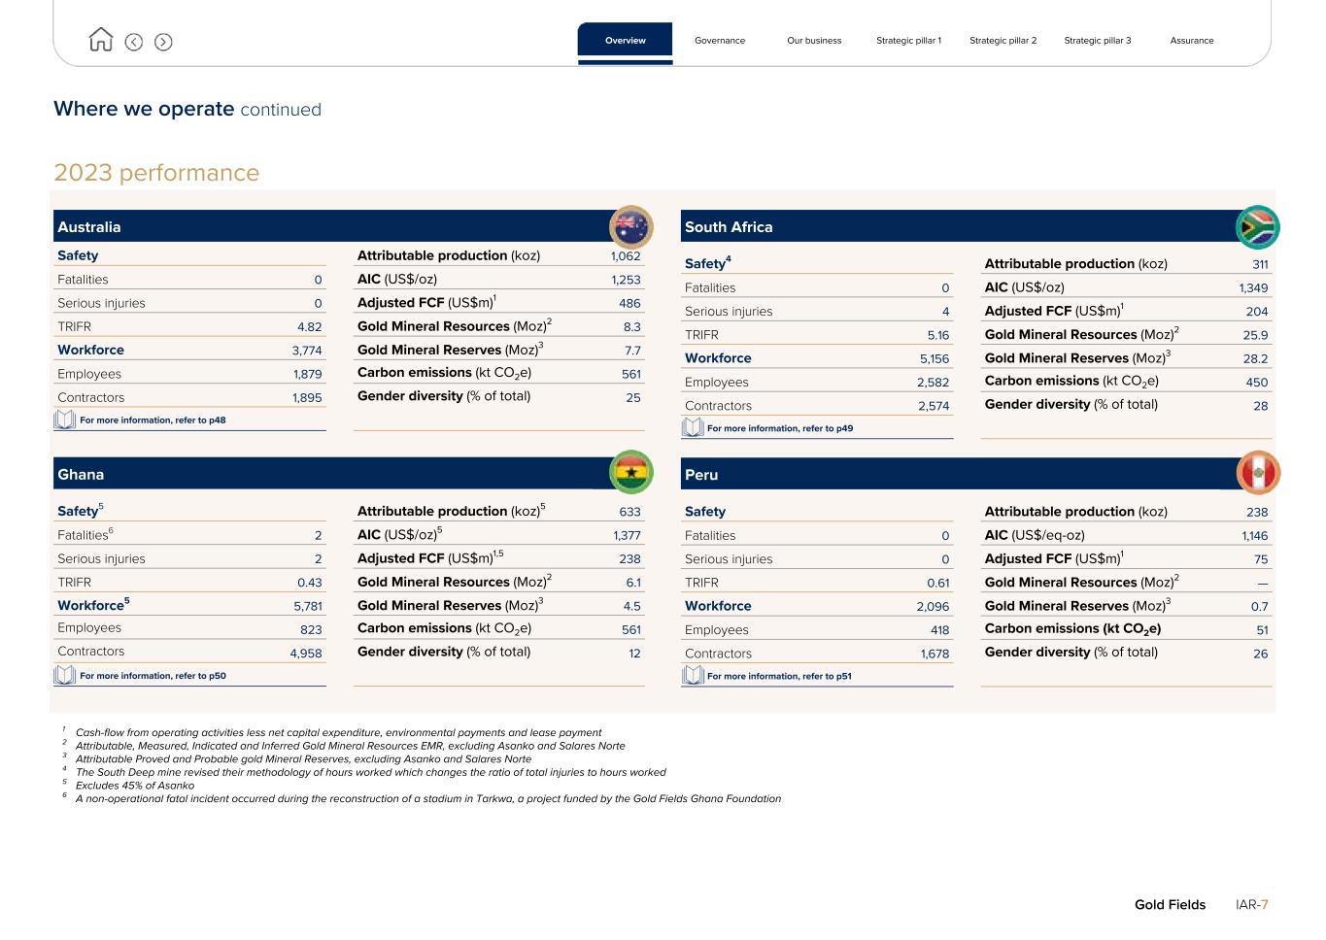Click the Australia flag icon
Image resolution: width=1326 pixels, height=940 pixels.
pos(630,227)
